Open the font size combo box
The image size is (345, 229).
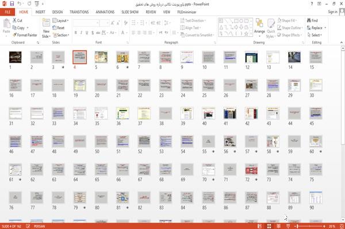coord(105,23)
